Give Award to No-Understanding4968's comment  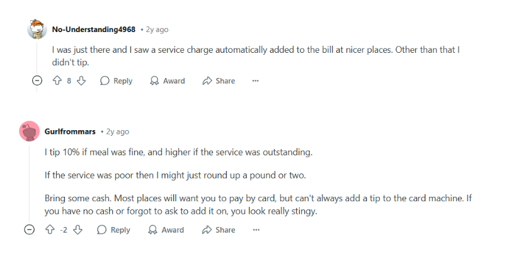point(167,80)
